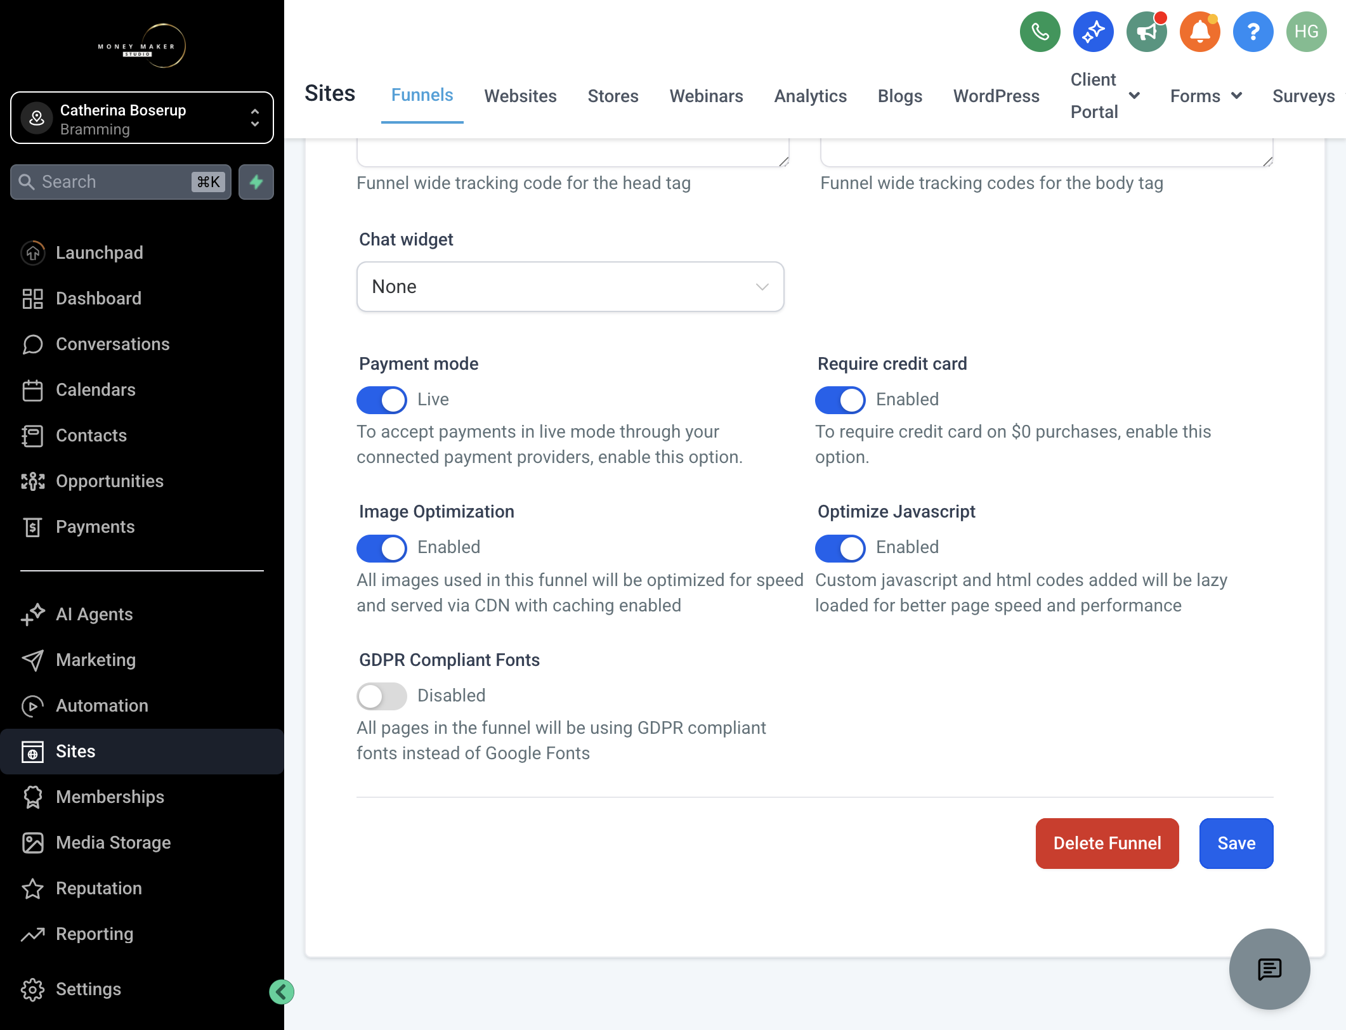Open the Blogs tab link

click(900, 96)
